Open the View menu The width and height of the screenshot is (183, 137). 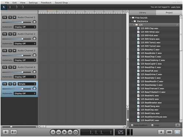tap(23, 3)
